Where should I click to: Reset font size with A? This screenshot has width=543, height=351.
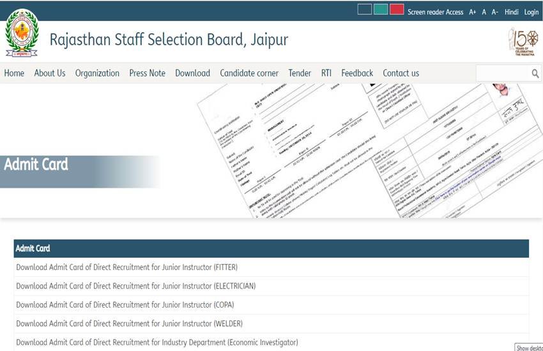[484, 12]
